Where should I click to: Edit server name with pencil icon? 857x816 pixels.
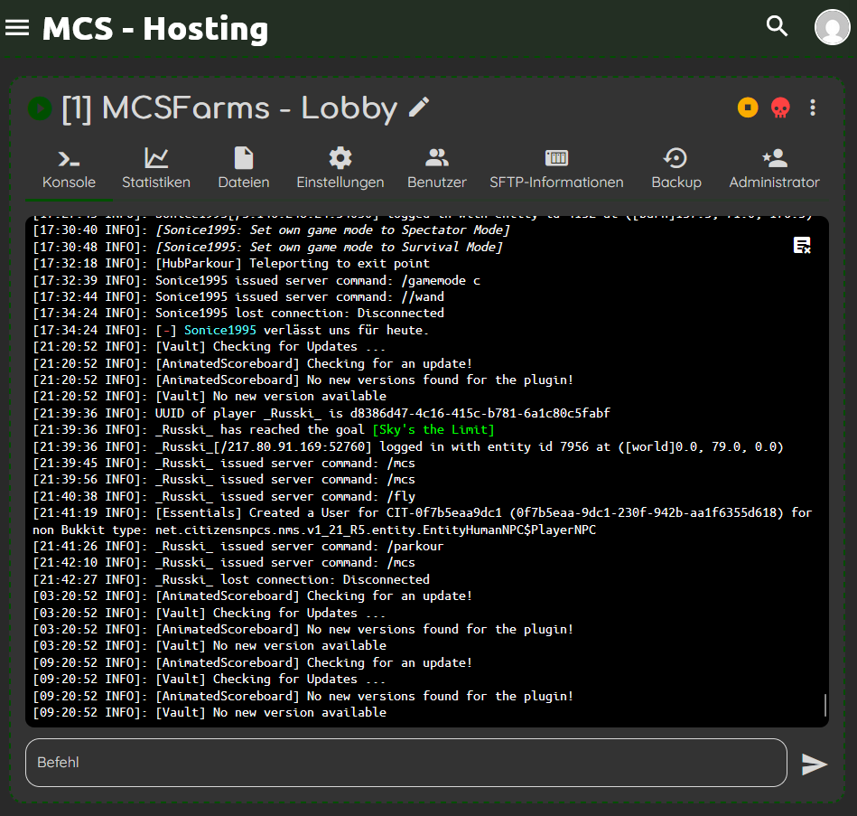[x=419, y=108]
